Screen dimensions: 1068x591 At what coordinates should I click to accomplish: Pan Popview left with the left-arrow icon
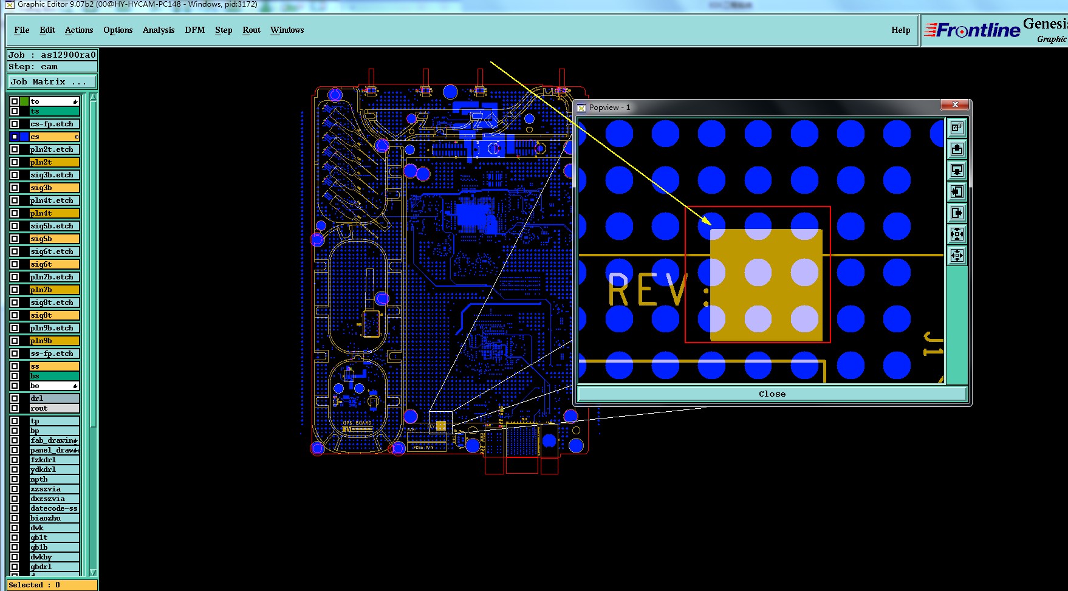[957, 192]
